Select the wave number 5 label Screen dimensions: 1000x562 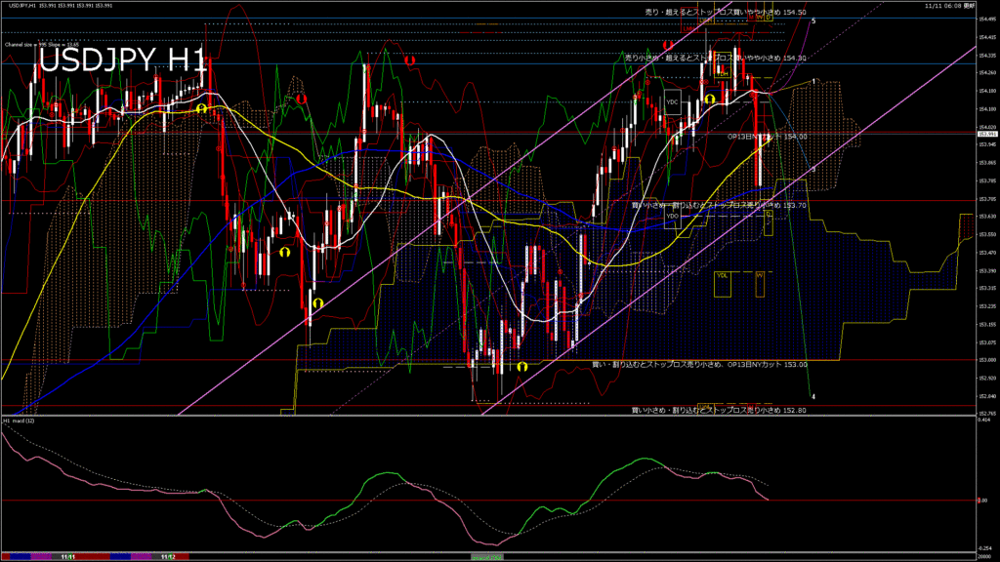[x=814, y=20]
